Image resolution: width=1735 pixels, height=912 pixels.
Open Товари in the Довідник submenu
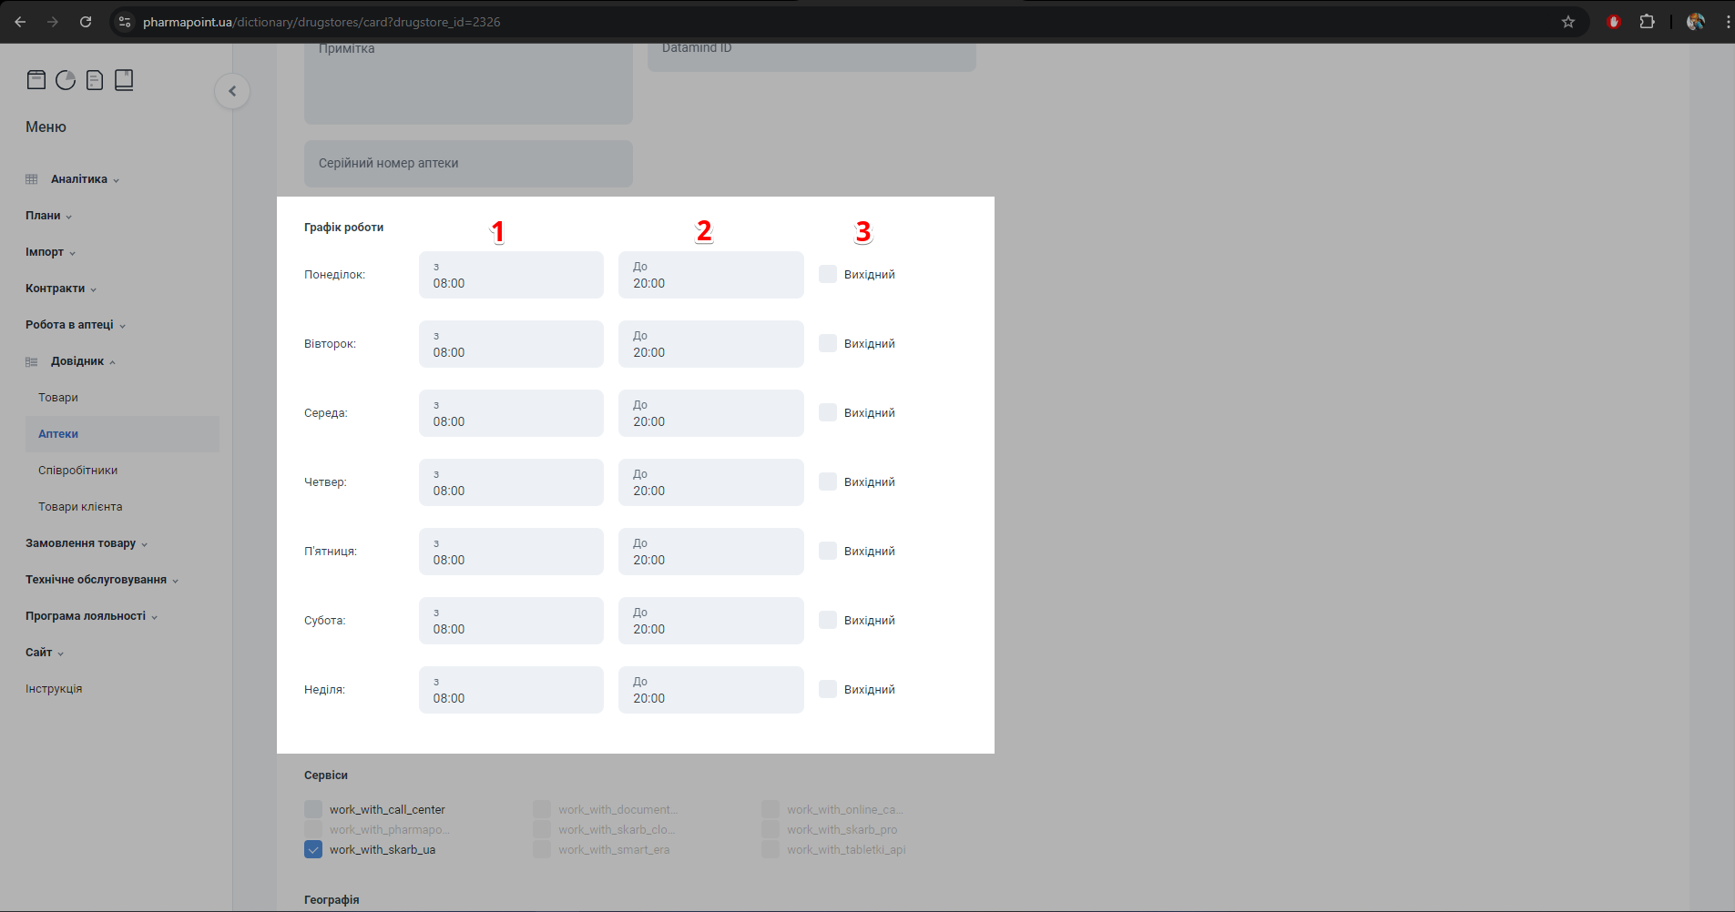point(58,398)
